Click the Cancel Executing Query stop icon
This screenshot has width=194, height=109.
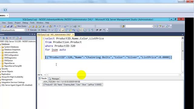point(49,30)
